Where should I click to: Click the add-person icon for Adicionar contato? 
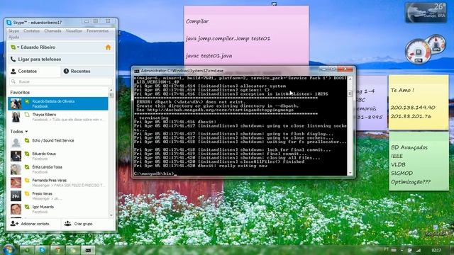point(14,224)
